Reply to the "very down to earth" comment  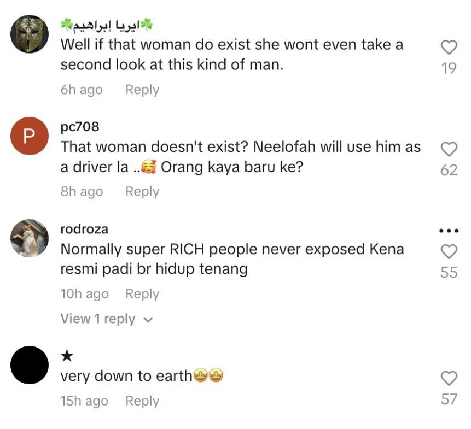[x=142, y=401]
